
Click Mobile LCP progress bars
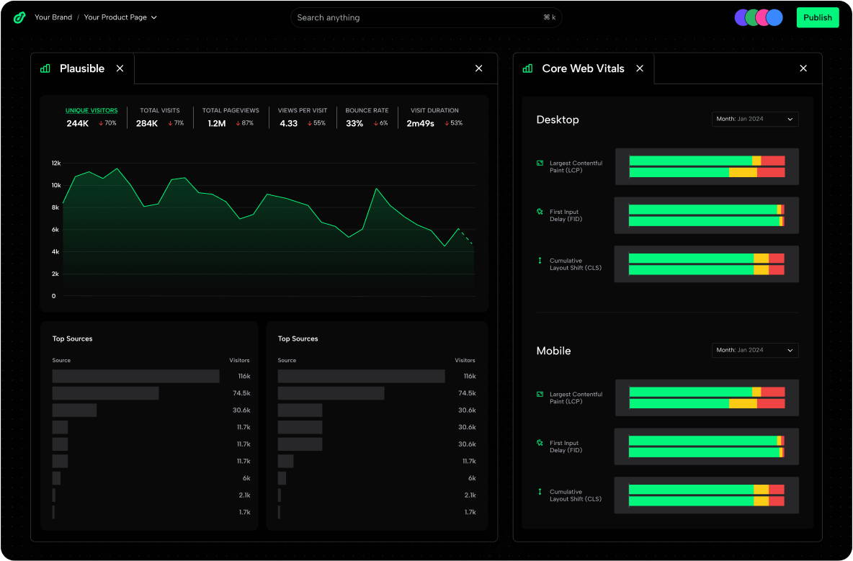707,398
